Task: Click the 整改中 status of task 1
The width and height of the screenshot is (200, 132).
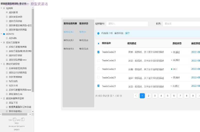Action: tap(83, 32)
